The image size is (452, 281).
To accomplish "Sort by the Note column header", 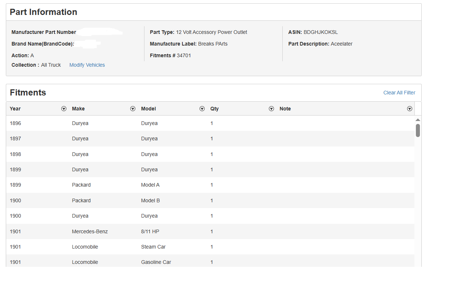I will [285, 109].
